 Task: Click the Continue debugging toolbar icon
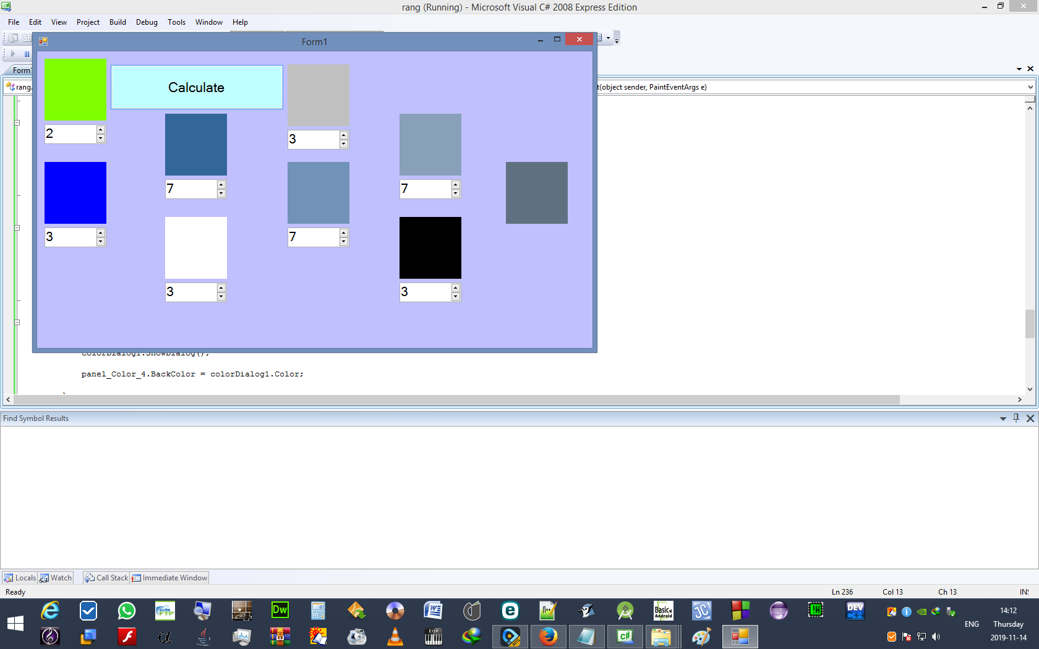click(x=13, y=54)
